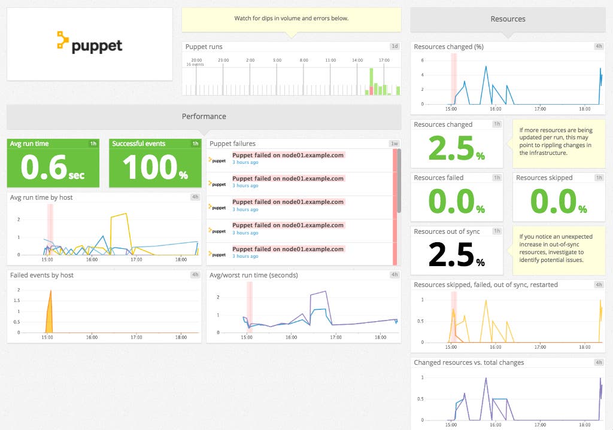The height and width of the screenshot is (430, 613).
Task: Expand the Resources section header
Action: click(x=508, y=19)
